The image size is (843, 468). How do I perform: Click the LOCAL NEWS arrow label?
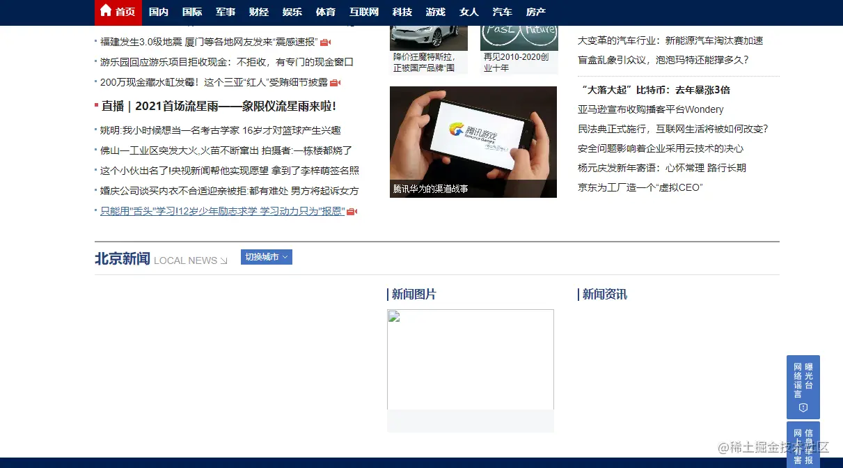coord(191,260)
